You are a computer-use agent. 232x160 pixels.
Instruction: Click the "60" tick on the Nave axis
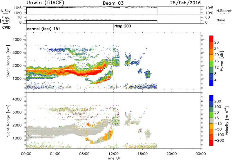pos(207,17)
